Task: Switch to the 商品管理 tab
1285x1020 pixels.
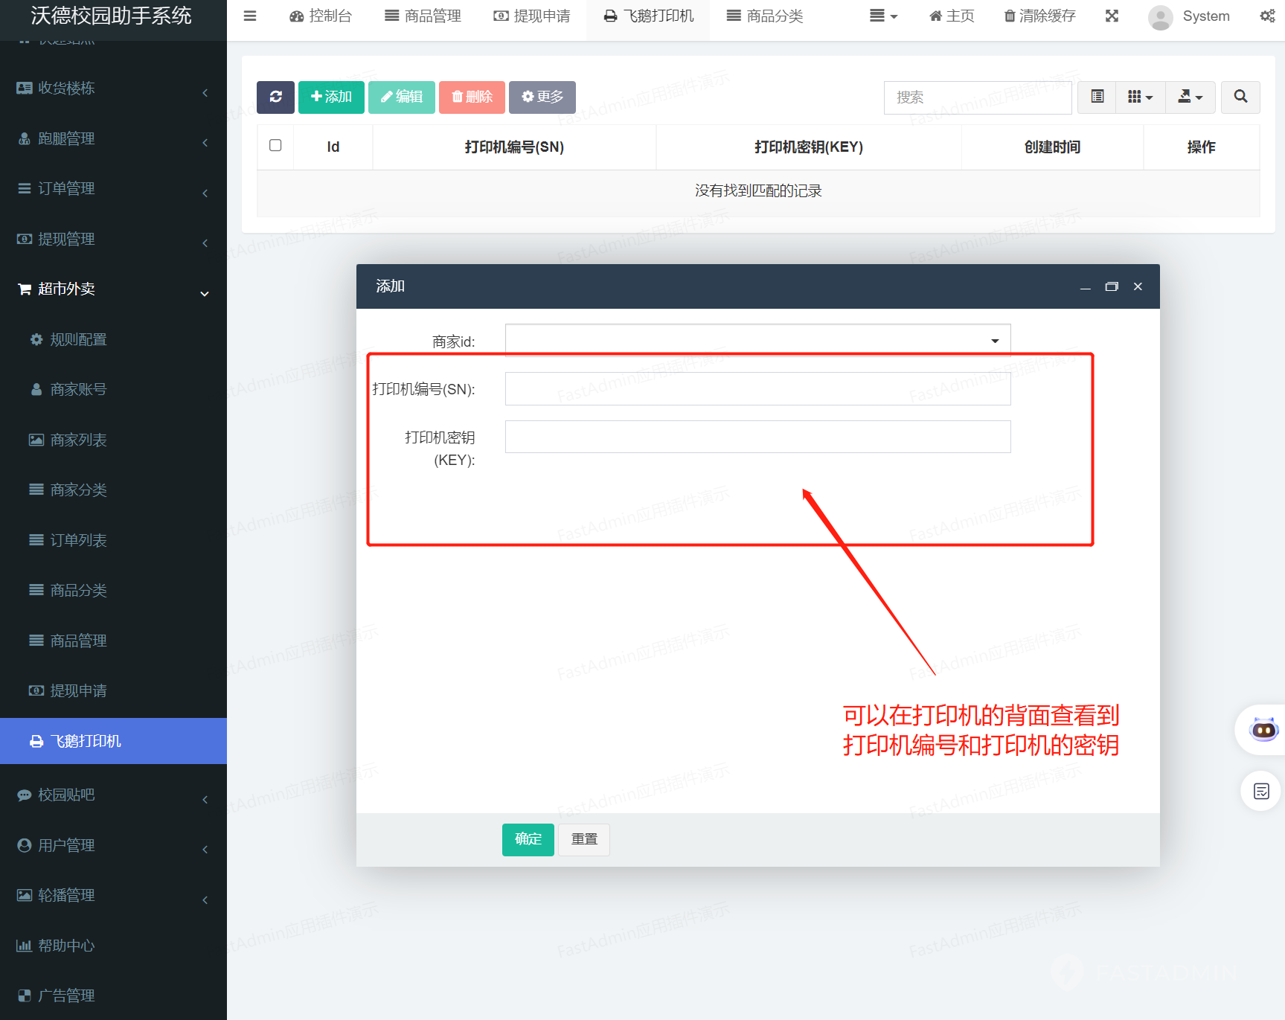Action: [x=423, y=16]
